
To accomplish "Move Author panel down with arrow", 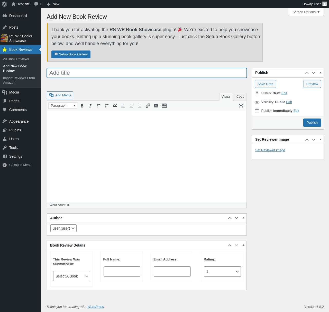I will [236, 218].
